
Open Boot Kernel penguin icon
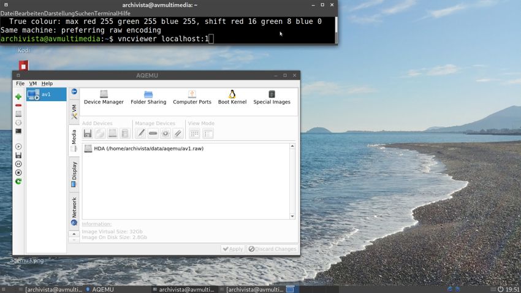(x=232, y=97)
